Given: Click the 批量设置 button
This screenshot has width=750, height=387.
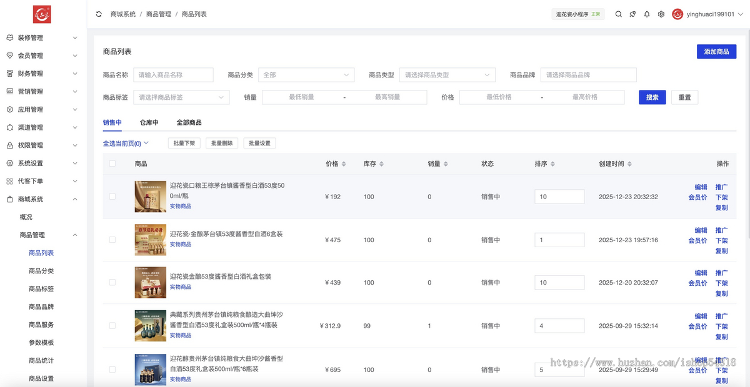Looking at the screenshot, I should [x=259, y=143].
